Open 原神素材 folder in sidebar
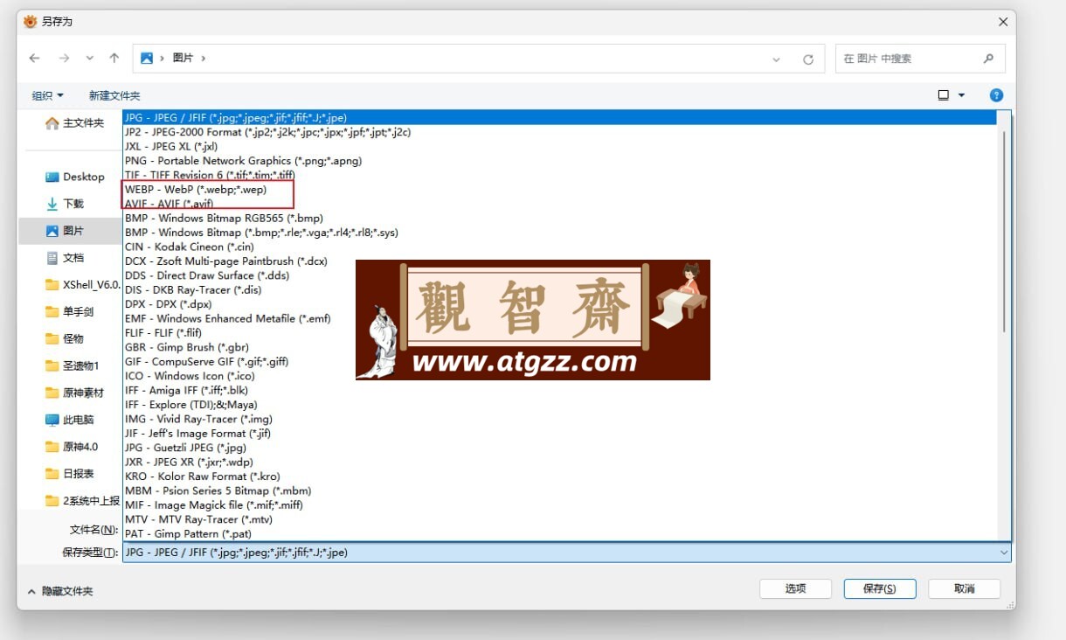The width and height of the screenshot is (1066, 640). (75, 393)
